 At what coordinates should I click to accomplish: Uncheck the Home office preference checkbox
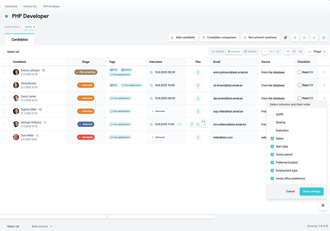(272, 179)
